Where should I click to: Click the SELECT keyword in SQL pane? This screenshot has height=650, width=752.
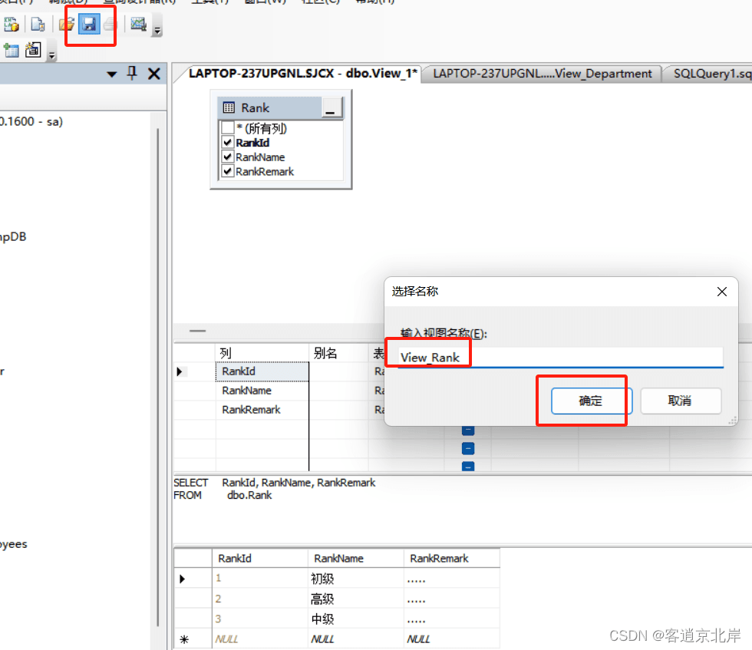pyautogui.click(x=191, y=483)
